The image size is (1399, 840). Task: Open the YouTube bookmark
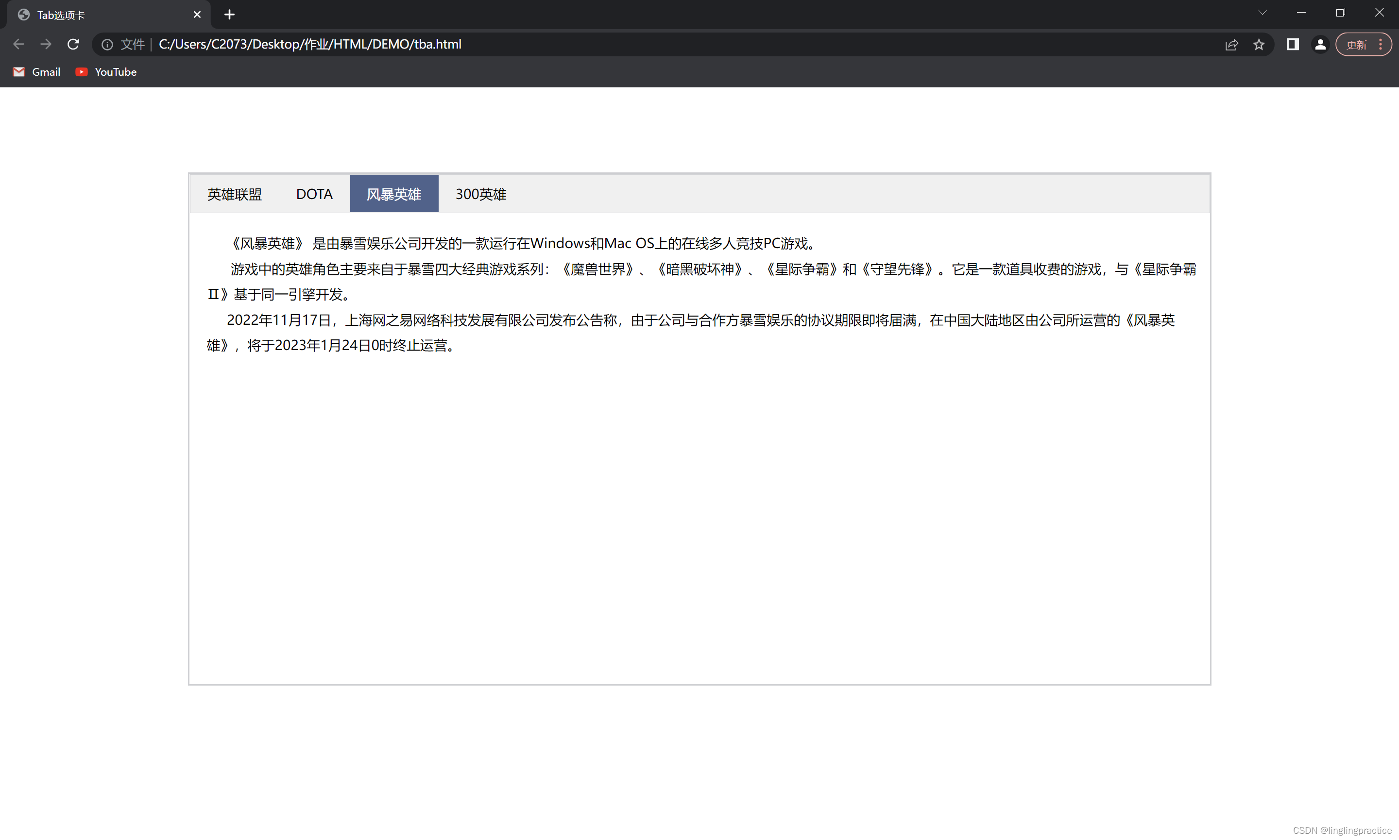[x=106, y=72]
